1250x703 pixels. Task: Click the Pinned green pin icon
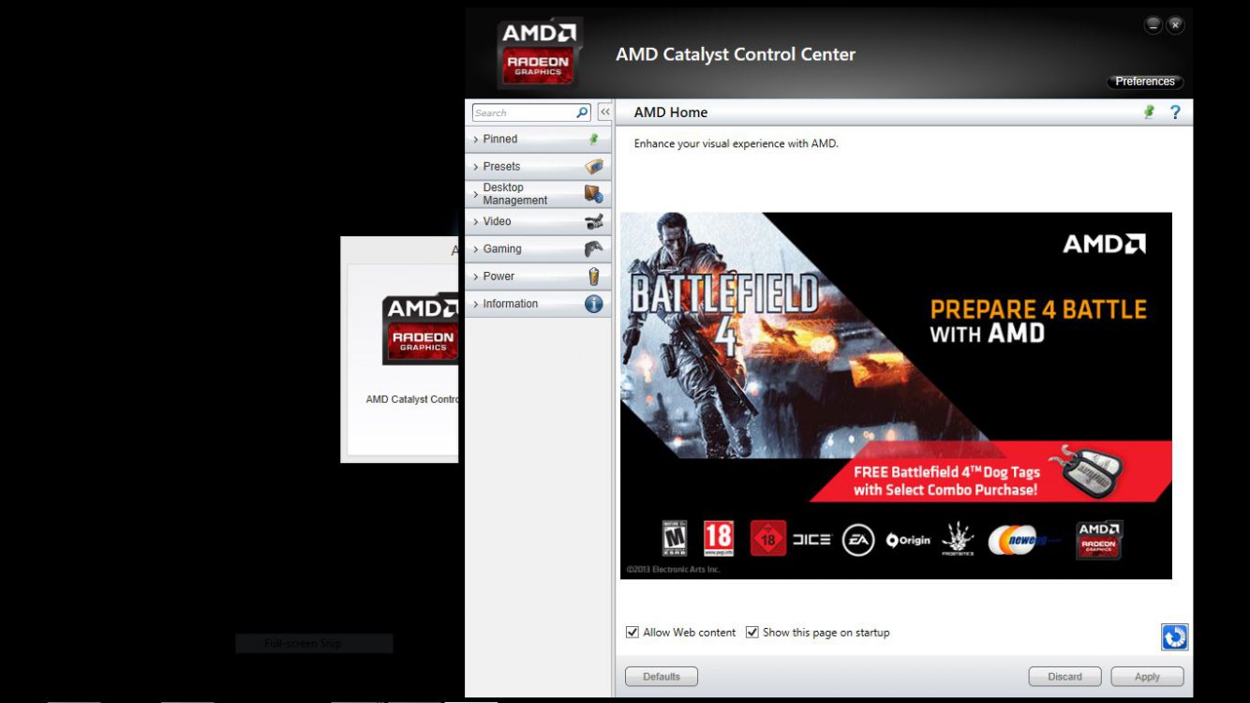point(593,139)
